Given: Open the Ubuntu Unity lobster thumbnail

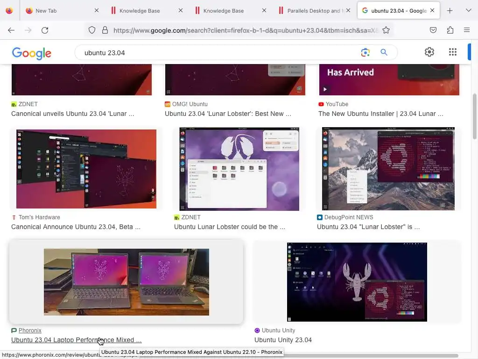Looking at the screenshot, I should pyautogui.click(x=357, y=282).
